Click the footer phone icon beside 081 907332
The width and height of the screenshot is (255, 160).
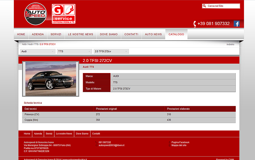tap(97, 142)
